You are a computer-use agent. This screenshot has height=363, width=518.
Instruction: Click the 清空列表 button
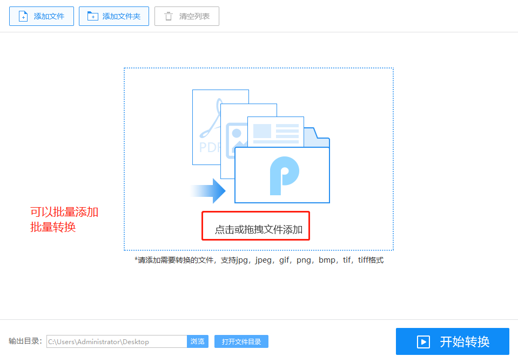pos(187,16)
